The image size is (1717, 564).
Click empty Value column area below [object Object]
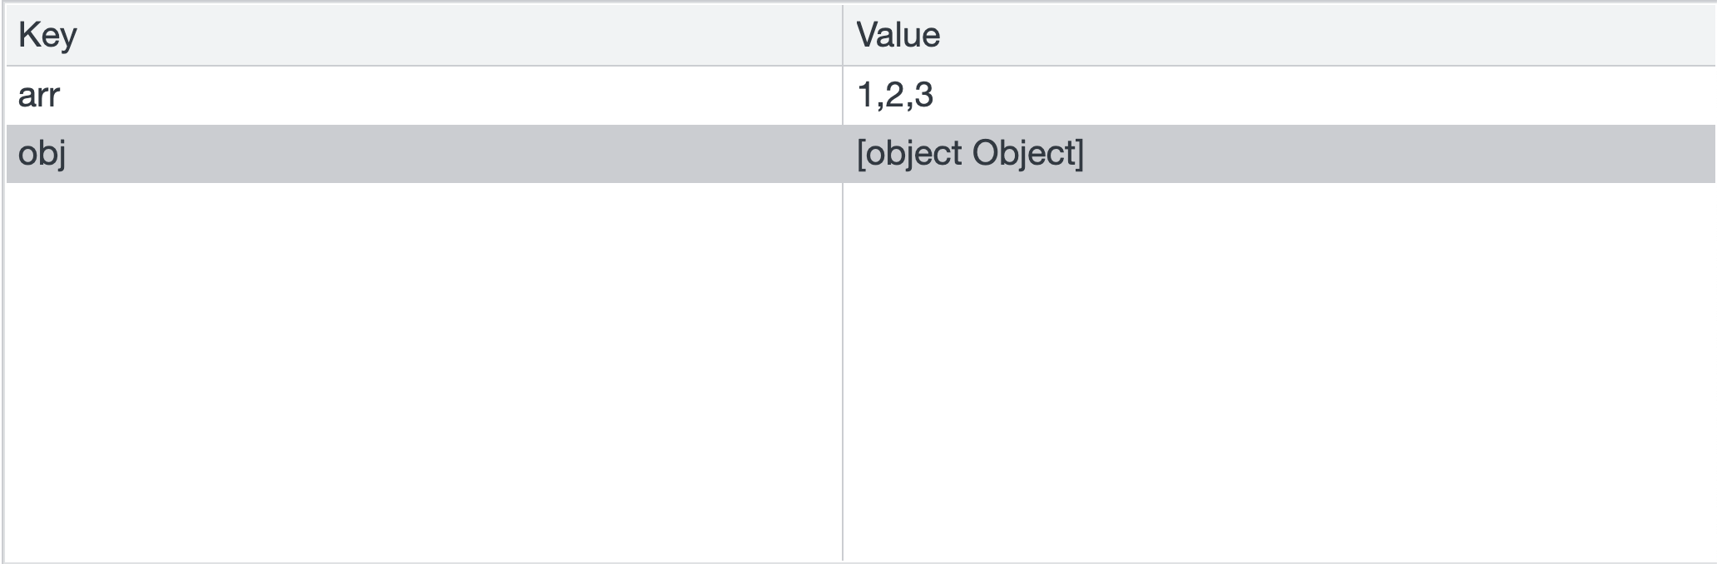[1279, 371]
